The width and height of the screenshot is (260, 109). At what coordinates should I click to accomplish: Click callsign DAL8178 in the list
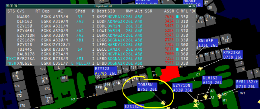[26, 54]
